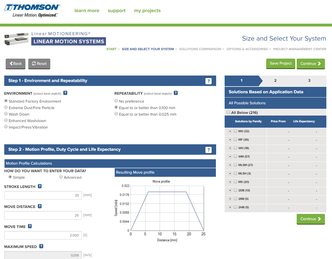Go to SOLUTIONS COMPARISON in the breadcrumb
This screenshot has width=332, height=259.
200,49
